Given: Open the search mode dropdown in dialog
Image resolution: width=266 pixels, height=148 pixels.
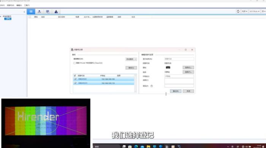Looking at the screenshot, I should pyautogui.click(x=131, y=59).
